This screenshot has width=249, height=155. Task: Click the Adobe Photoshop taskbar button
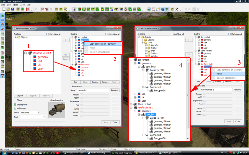tap(98, 153)
